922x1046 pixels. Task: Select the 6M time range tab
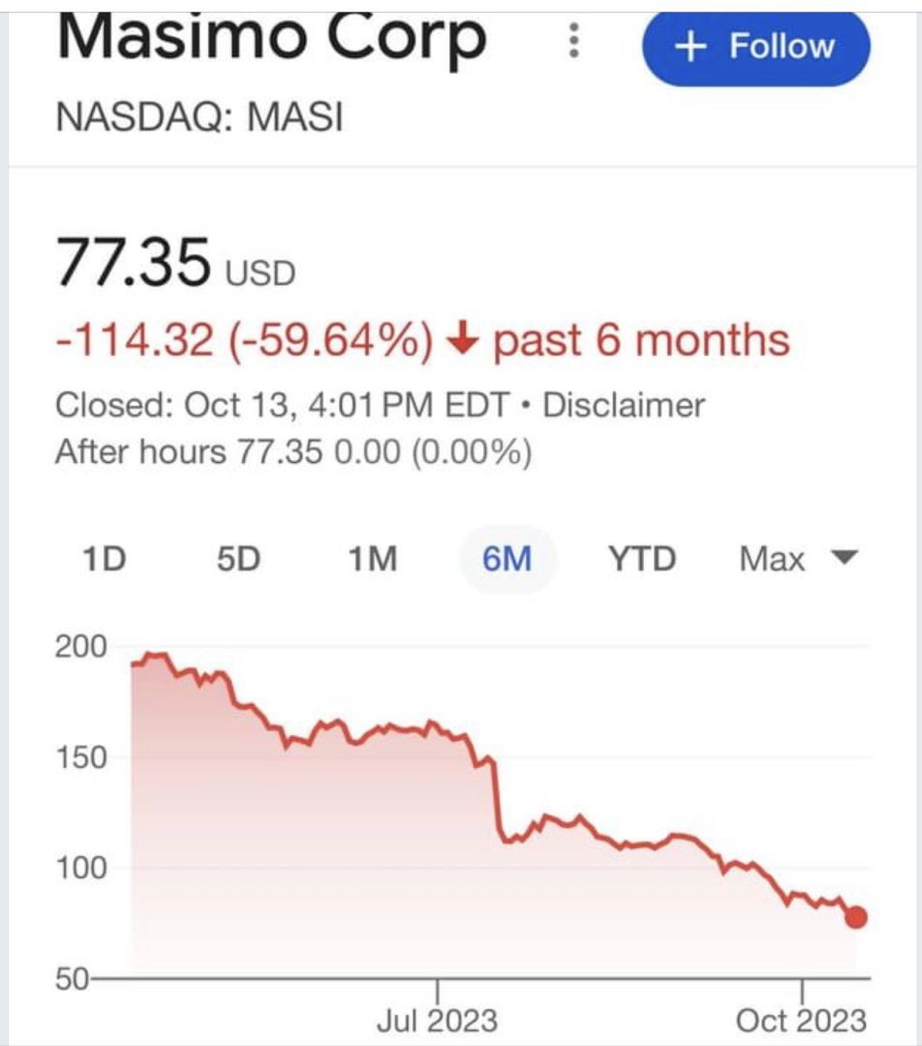(x=507, y=559)
